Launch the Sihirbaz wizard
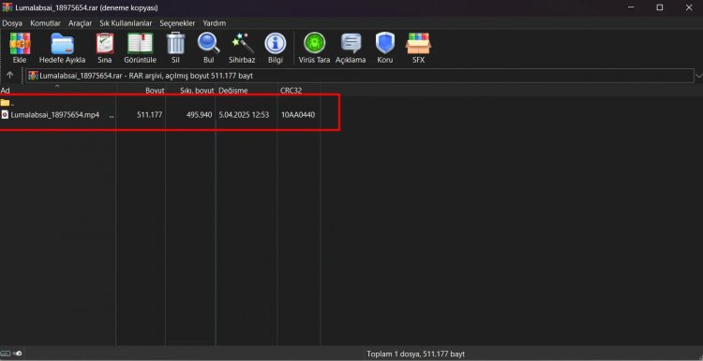The width and height of the screenshot is (703, 361). [242, 48]
